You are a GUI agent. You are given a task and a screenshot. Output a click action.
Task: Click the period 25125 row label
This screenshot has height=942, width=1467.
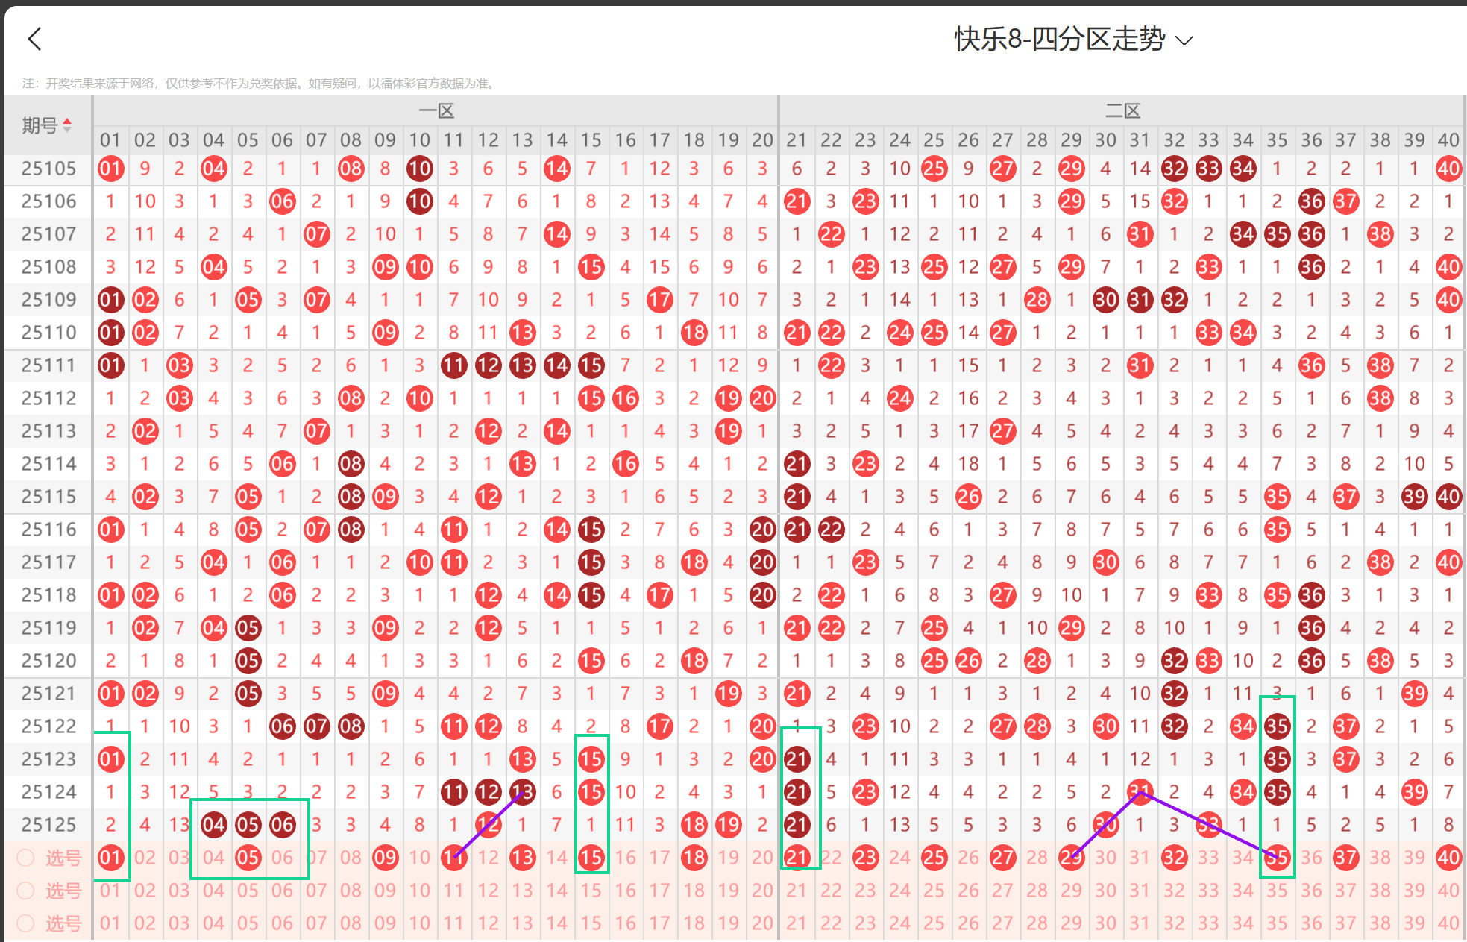(x=48, y=825)
